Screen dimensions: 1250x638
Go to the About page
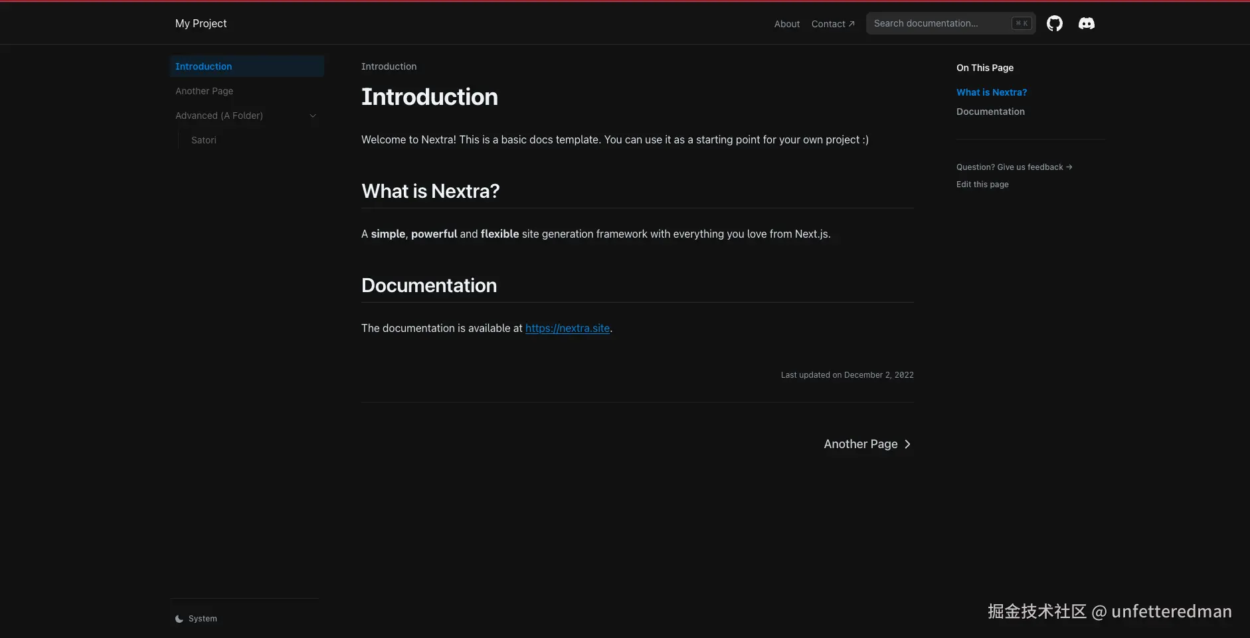(787, 24)
